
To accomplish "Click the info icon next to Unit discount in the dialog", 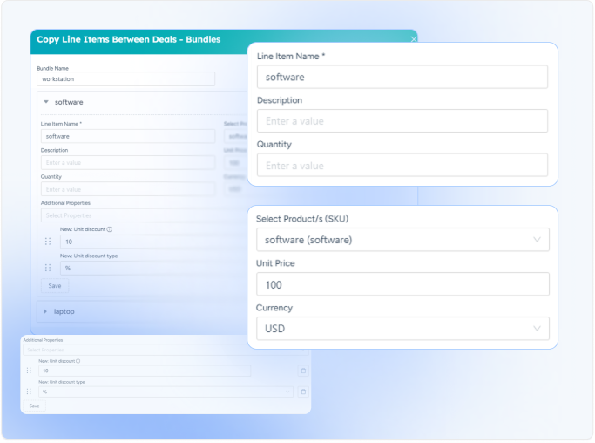I will (x=110, y=230).
